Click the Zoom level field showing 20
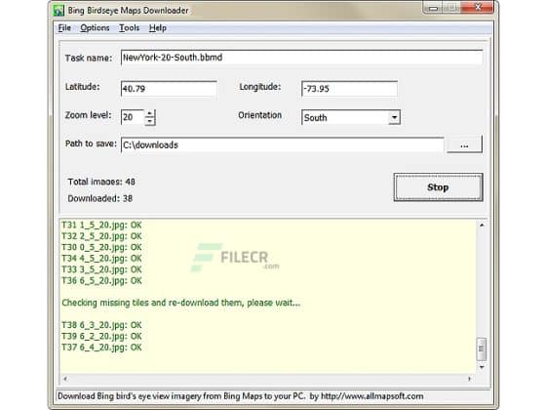The width and height of the screenshot is (546, 410). tap(133, 117)
